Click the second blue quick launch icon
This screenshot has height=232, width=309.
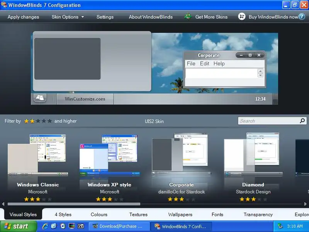(54, 226)
